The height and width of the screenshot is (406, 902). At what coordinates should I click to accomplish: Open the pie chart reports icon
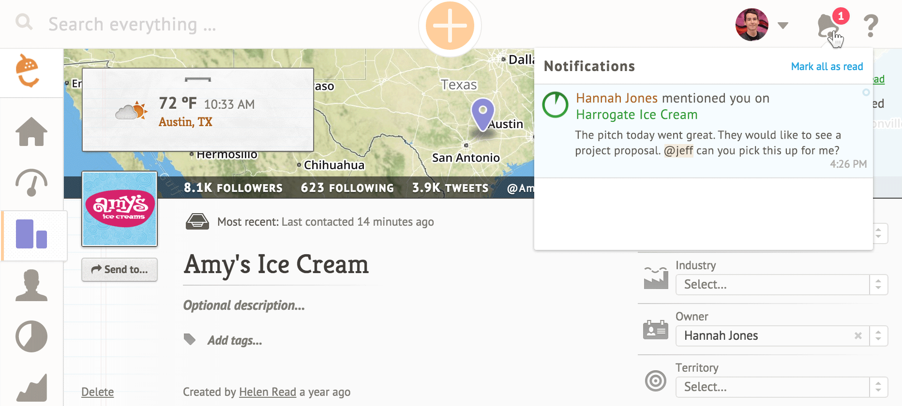pos(31,336)
